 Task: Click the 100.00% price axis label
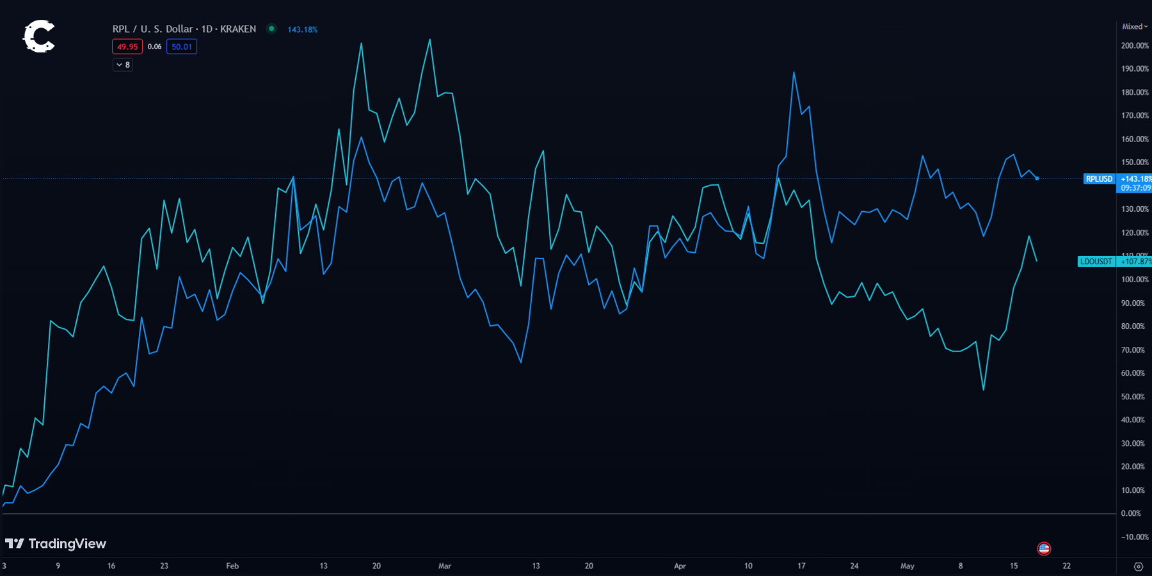tap(1135, 280)
